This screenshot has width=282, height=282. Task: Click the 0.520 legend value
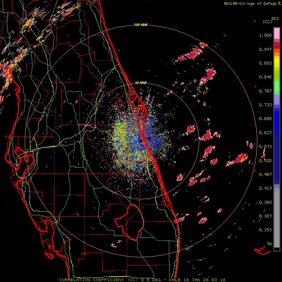pyautogui.click(x=265, y=161)
